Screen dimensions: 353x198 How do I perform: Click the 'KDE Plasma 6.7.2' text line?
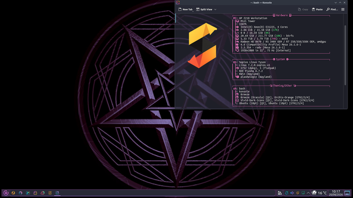click(250, 71)
